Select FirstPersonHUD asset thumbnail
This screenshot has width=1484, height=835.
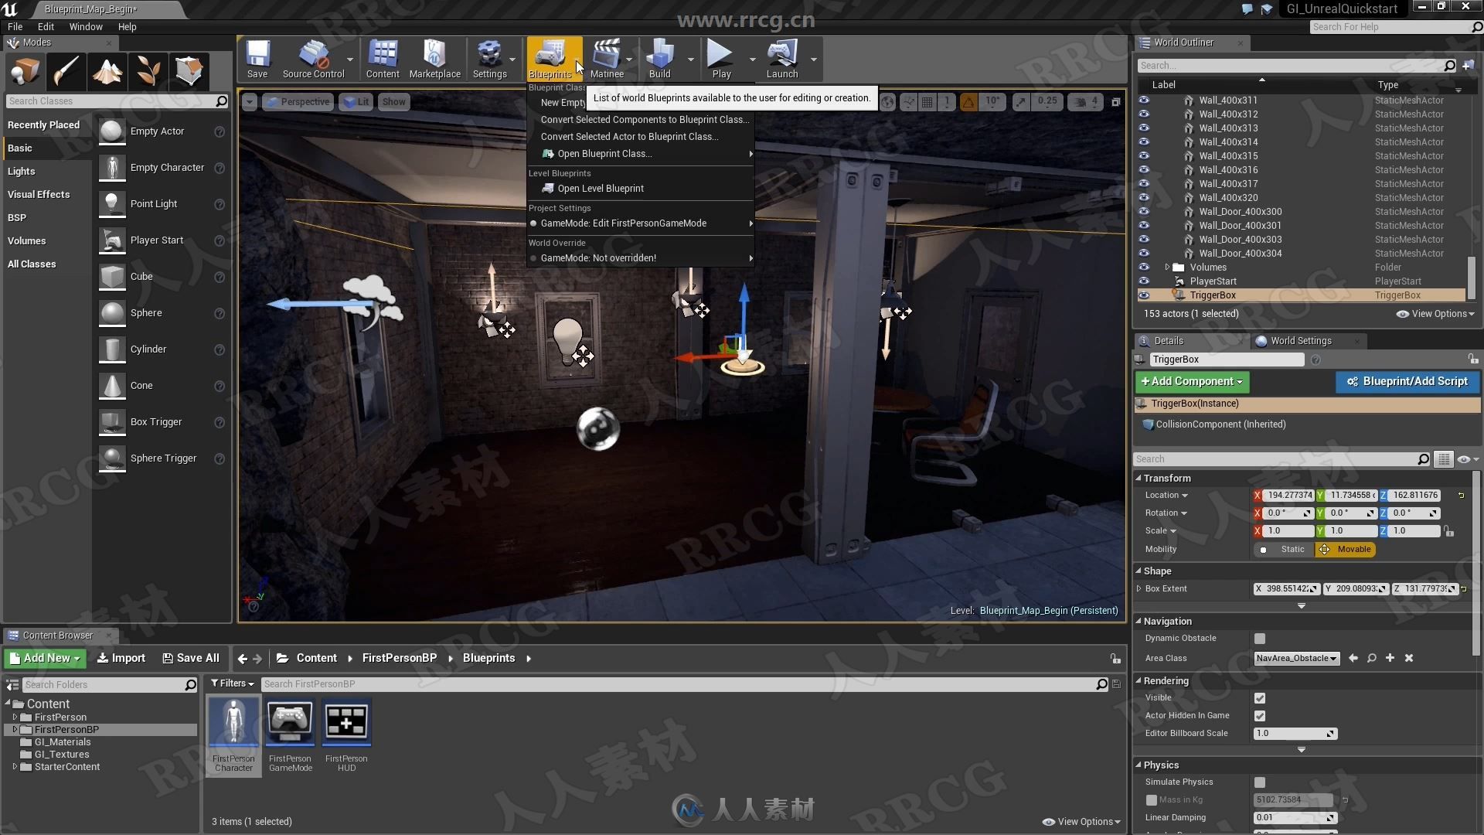click(346, 722)
